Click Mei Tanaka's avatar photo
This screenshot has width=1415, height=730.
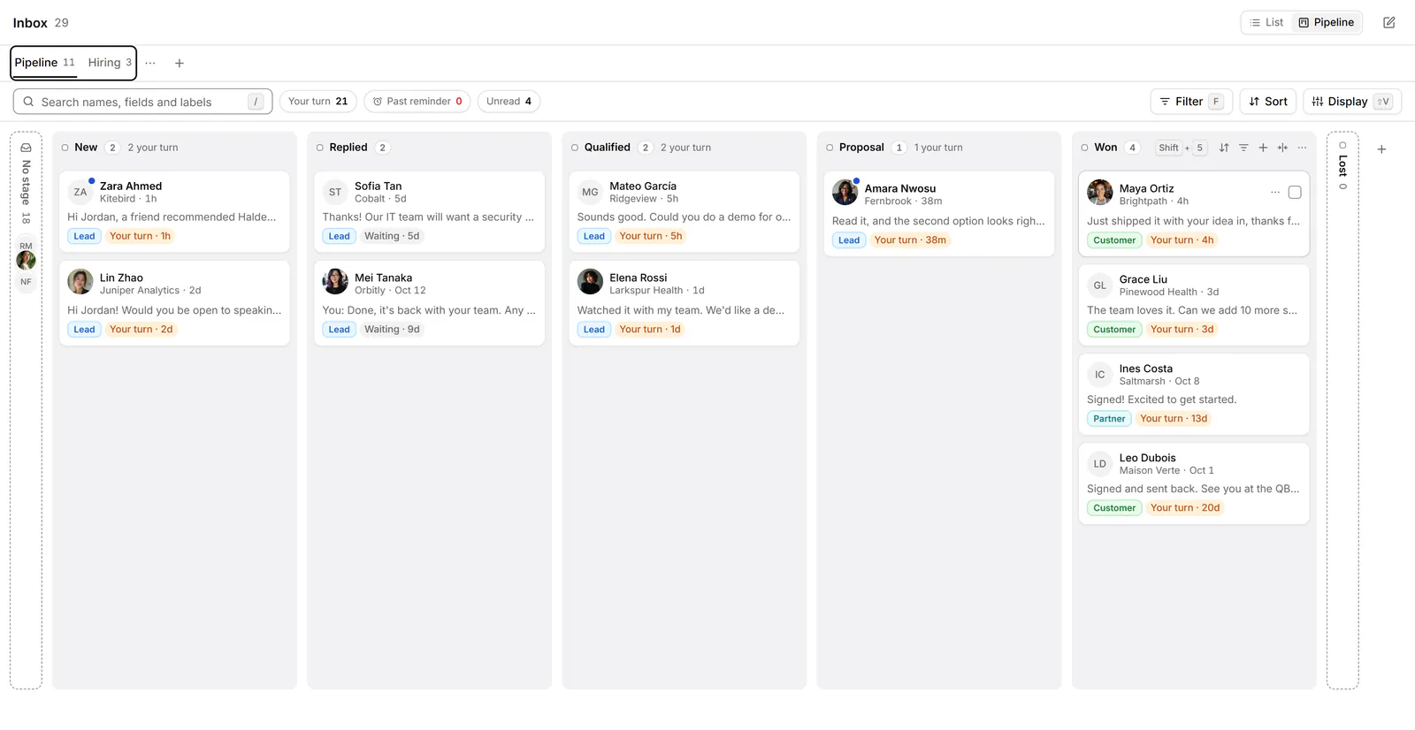click(335, 281)
